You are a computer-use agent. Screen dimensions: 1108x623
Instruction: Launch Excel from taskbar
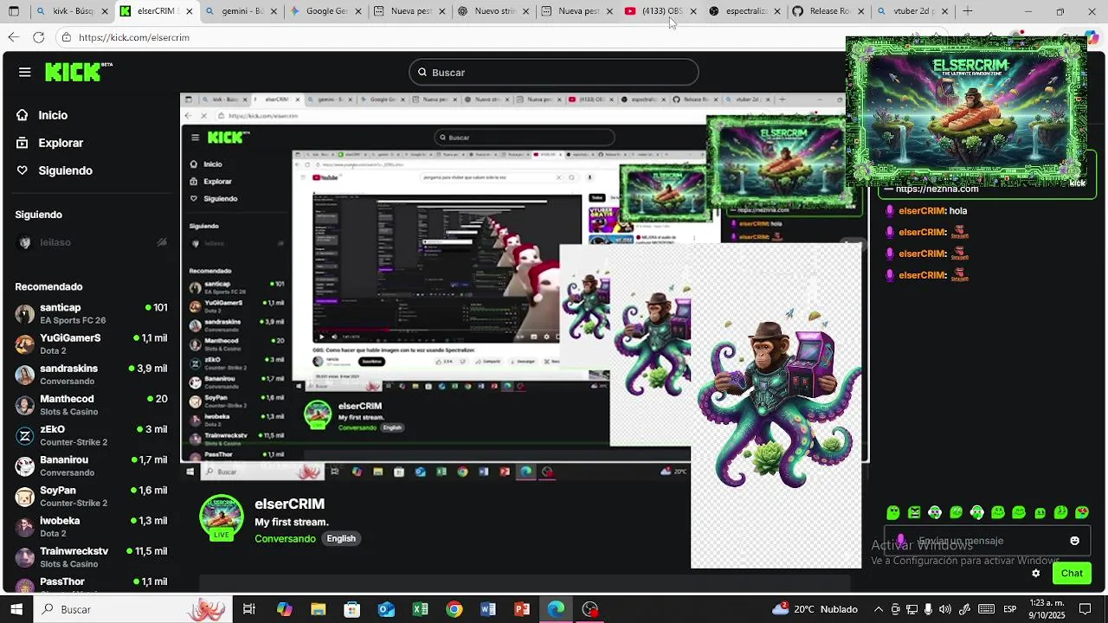(420, 609)
